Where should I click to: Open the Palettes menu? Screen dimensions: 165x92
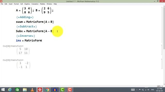coord(43,4)
